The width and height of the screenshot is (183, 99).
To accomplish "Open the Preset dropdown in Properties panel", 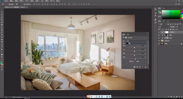I will pos(136,41).
